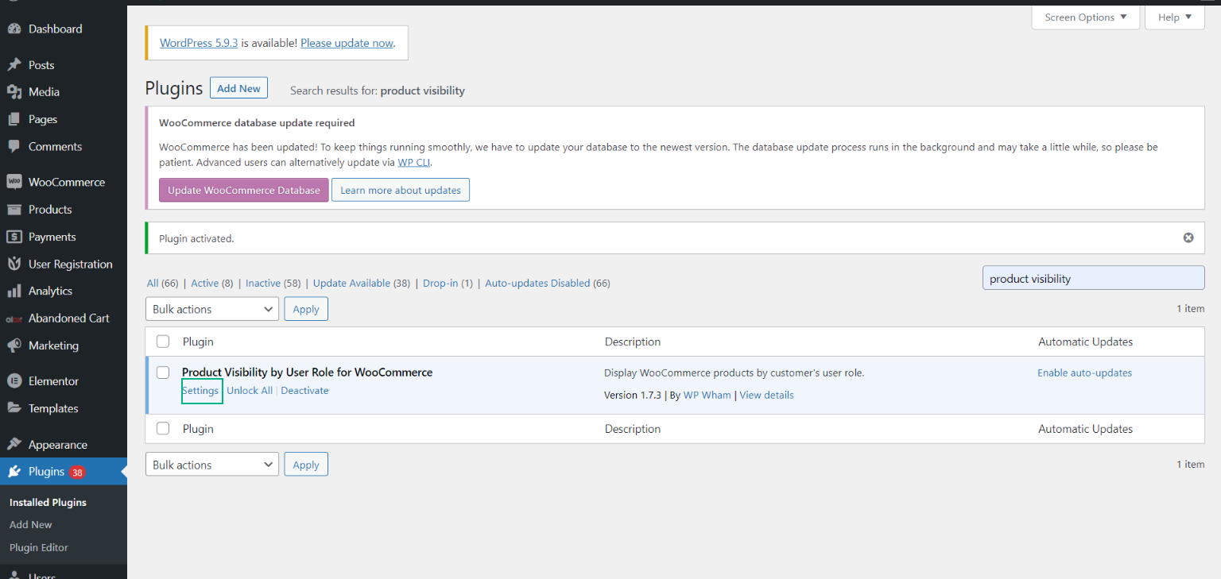This screenshot has width=1221, height=579.
Task: Select the Media sidebar icon
Action: pyautogui.click(x=16, y=91)
